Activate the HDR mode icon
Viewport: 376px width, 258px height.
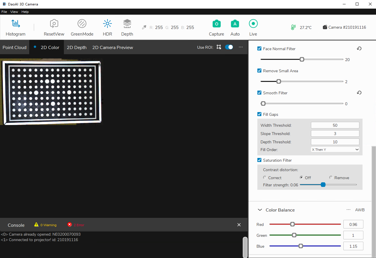pos(107,24)
